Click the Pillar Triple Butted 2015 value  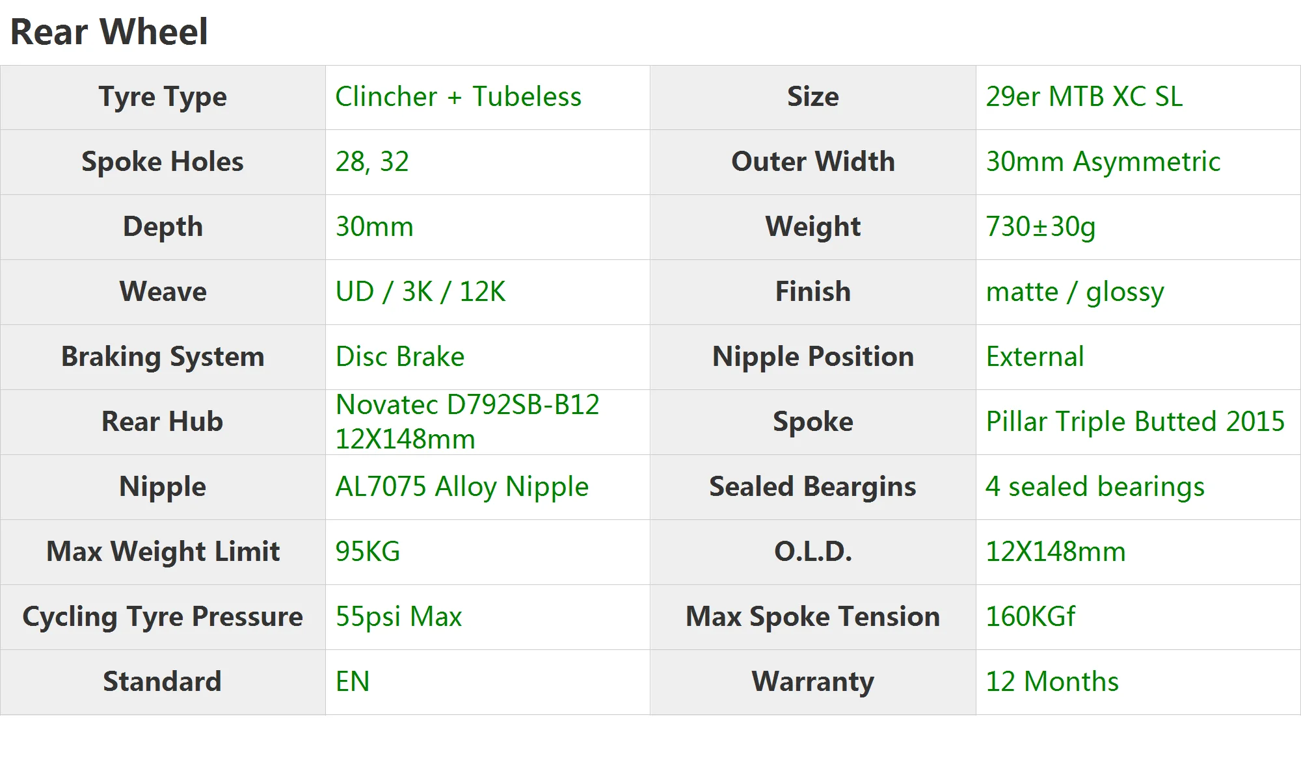click(x=1134, y=422)
